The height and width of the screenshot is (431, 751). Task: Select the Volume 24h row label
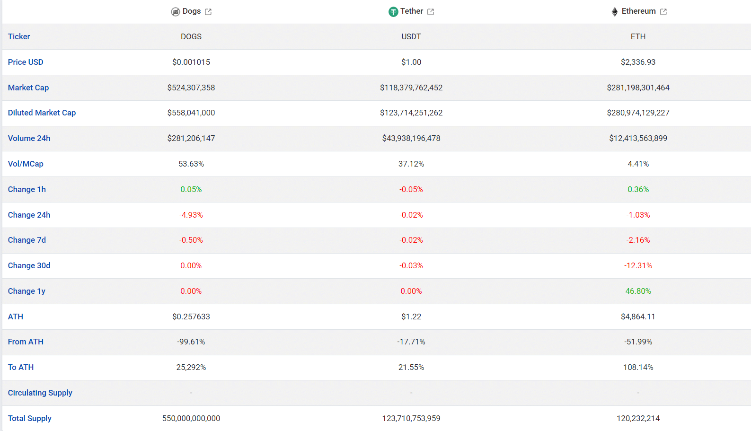29,138
